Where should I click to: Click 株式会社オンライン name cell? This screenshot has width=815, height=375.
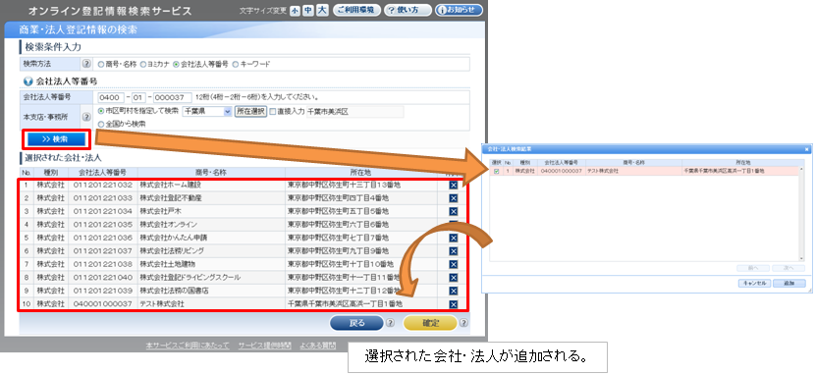[x=211, y=225]
